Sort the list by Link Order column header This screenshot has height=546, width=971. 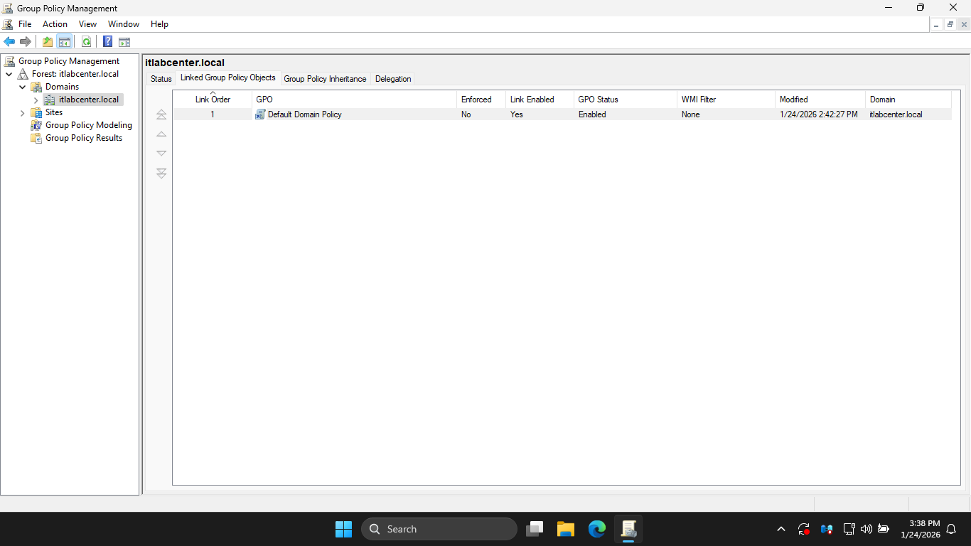[x=213, y=100]
